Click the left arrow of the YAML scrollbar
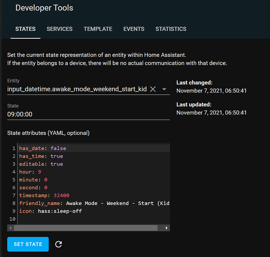 (11, 228)
